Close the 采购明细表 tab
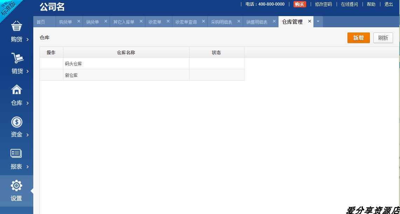 pos(239,21)
